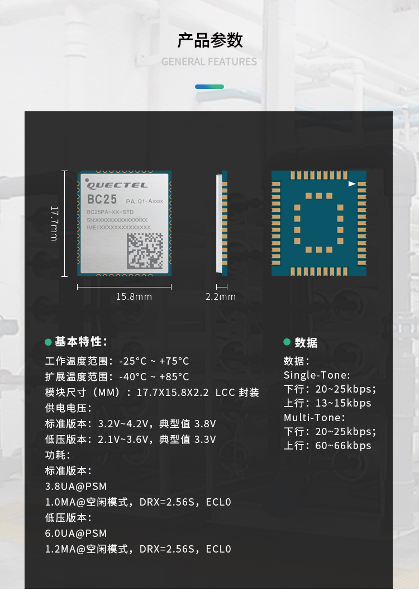Image resolution: width=419 pixels, height=590 pixels.
Task: Click the blue-green gradient bar under heading
Action: (x=209, y=87)
